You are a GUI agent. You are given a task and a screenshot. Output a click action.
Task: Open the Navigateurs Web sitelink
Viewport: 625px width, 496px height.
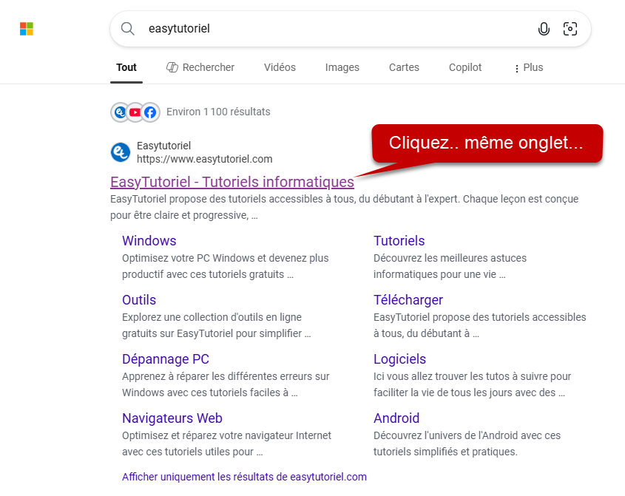(172, 418)
